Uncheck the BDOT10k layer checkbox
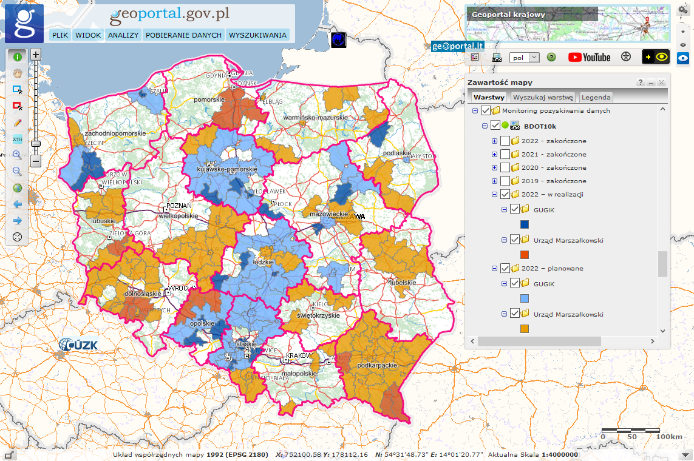This screenshot has height=461, width=694. click(x=495, y=126)
